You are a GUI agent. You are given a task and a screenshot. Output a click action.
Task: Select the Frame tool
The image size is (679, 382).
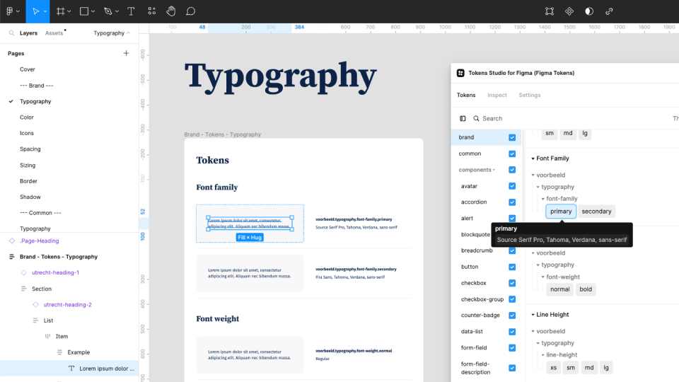[x=61, y=11]
